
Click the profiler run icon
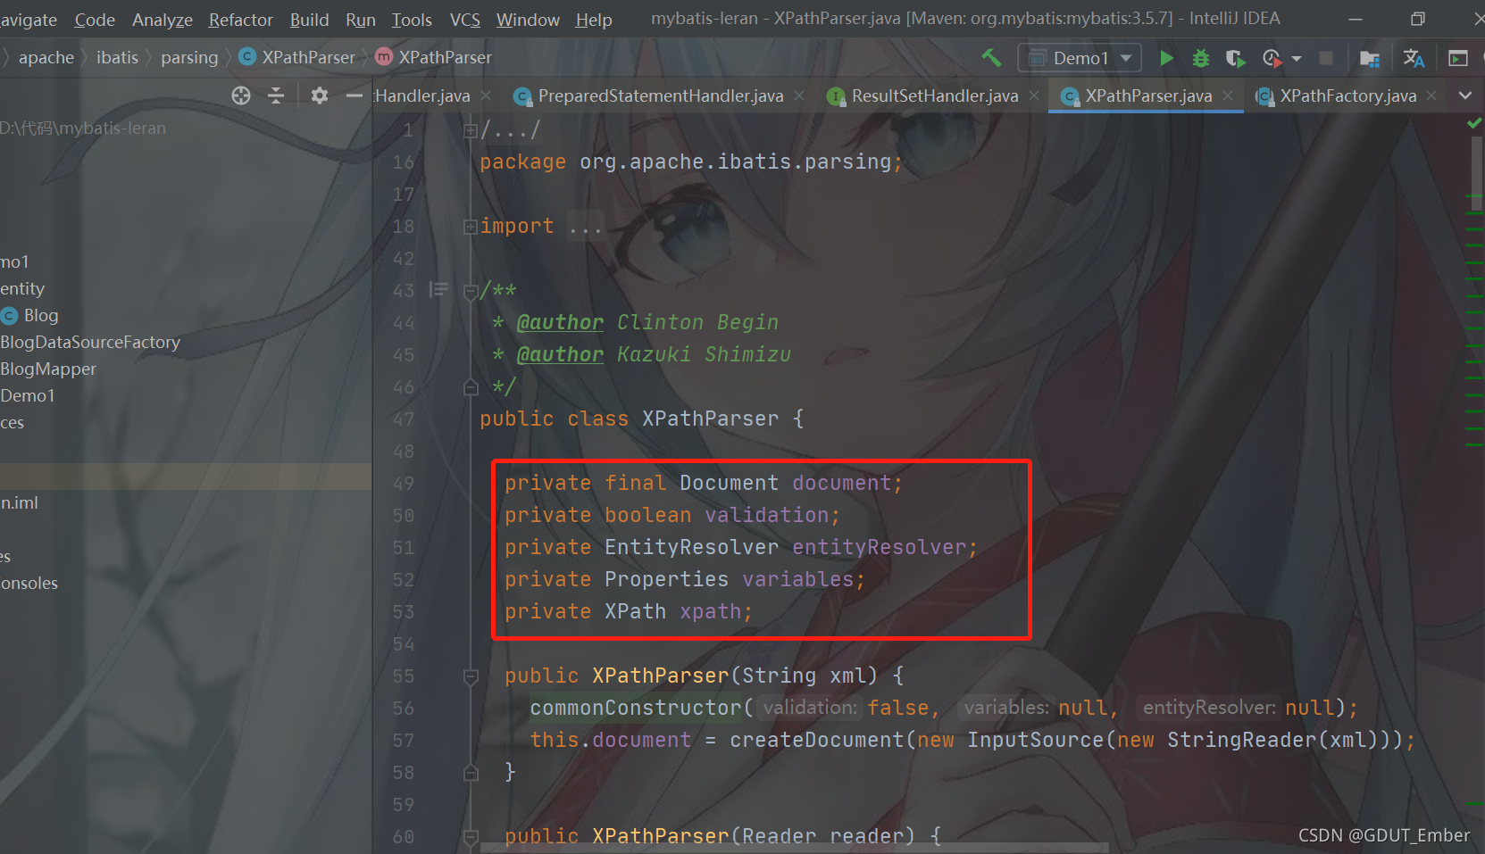point(1272,58)
